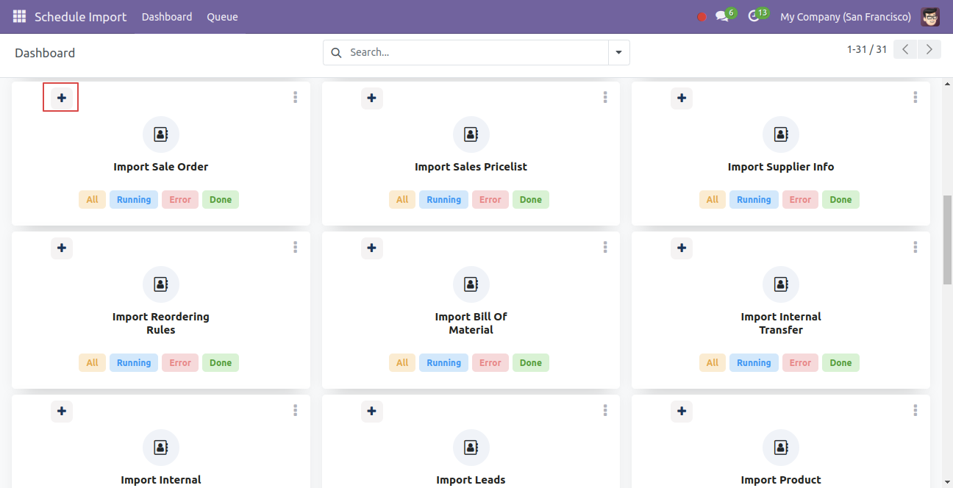This screenshot has width=953, height=488.
Task: Open kebab menu on Import Bill Of Material card
Action: pyautogui.click(x=605, y=247)
